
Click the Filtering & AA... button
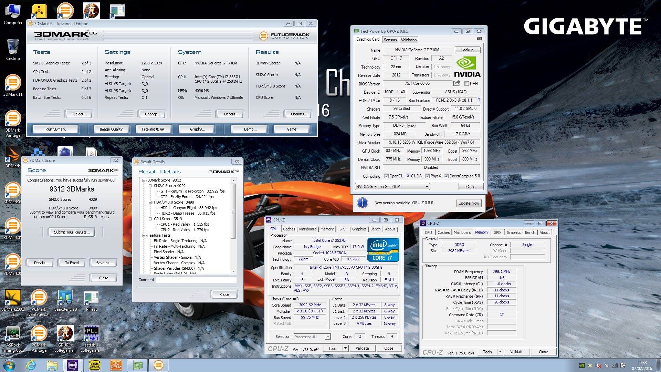(155, 129)
